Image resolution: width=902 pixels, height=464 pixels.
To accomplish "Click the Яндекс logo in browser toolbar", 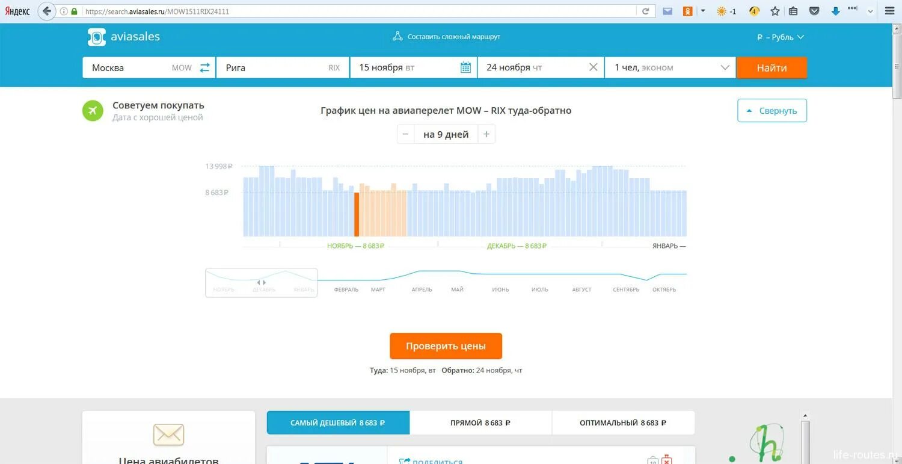I will tap(17, 11).
